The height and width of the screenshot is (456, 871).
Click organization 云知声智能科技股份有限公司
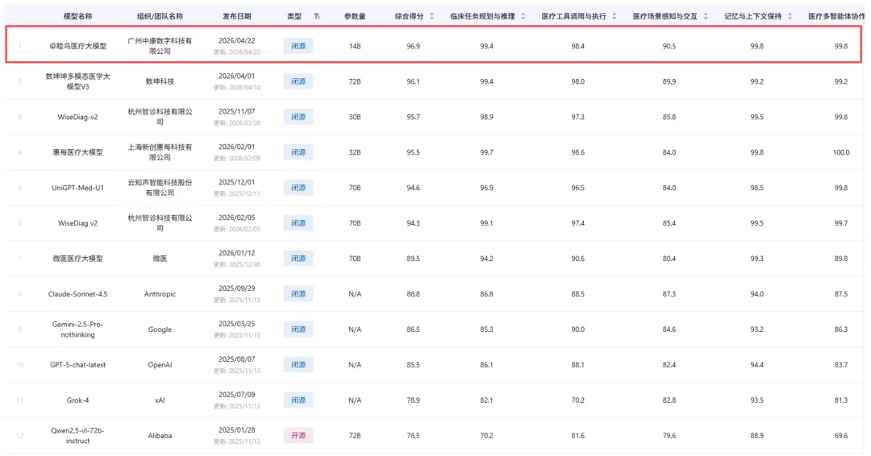coord(160,188)
